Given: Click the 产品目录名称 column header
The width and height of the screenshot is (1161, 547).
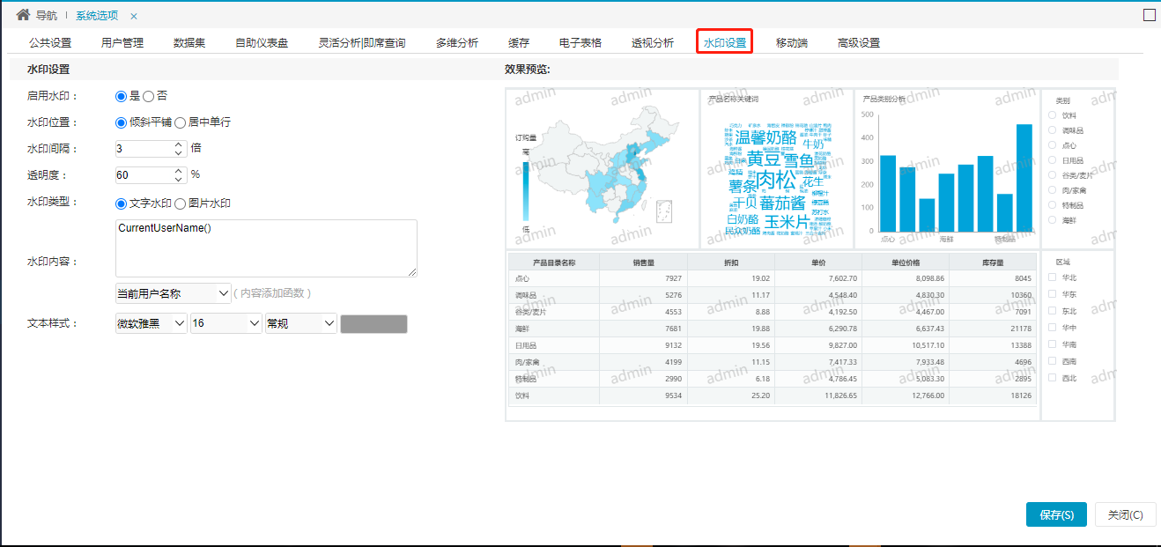Looking at the screenshot, I should click(x=554, y=262).
